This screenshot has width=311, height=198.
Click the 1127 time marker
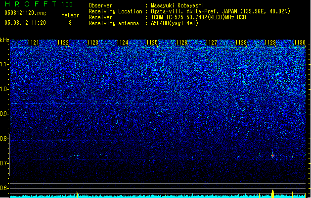pos(212,43)
